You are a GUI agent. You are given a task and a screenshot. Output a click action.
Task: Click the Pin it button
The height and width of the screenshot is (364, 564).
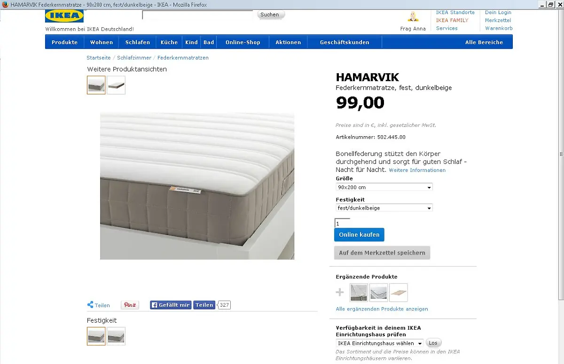(130, 305)
